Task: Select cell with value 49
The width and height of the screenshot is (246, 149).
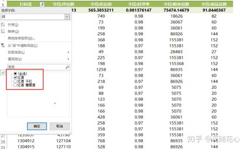Action: [101, 52]
